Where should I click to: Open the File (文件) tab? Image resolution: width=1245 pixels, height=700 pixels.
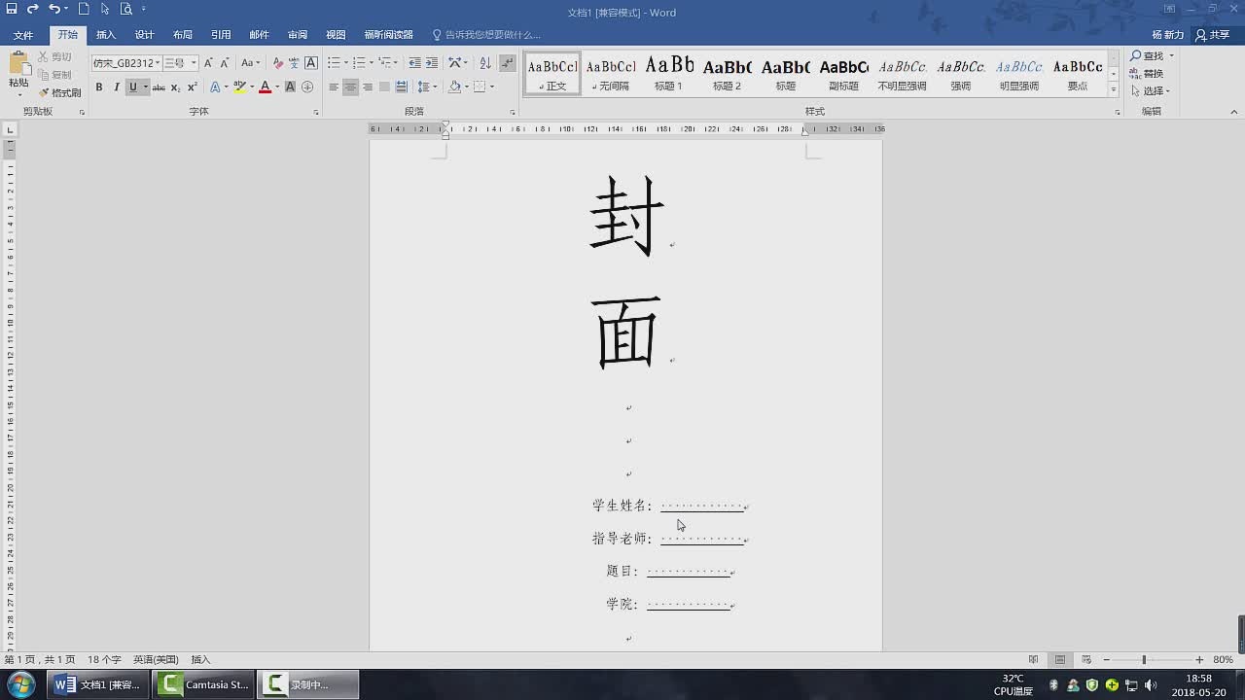point(23,35)
